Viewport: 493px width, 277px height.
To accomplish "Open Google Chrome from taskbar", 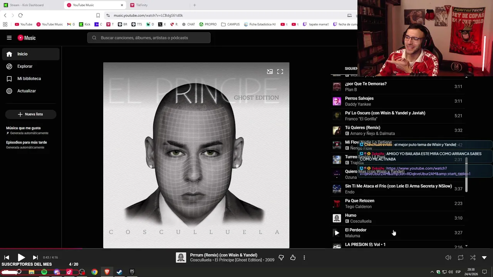I will tap(94, 272).
